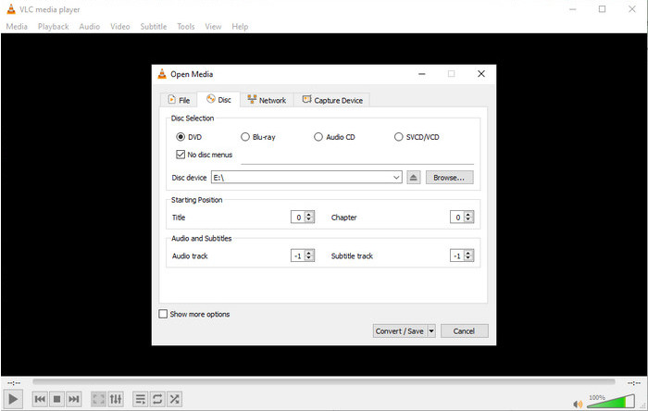Open the Tools menu

pyautogui.click(x=185, y=27)
